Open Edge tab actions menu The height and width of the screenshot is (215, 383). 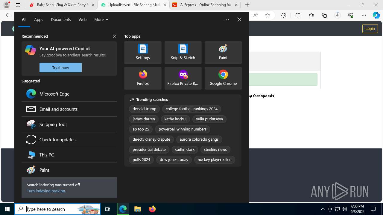18,5
